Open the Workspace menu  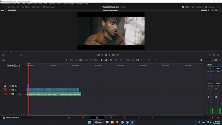[79, 4]
